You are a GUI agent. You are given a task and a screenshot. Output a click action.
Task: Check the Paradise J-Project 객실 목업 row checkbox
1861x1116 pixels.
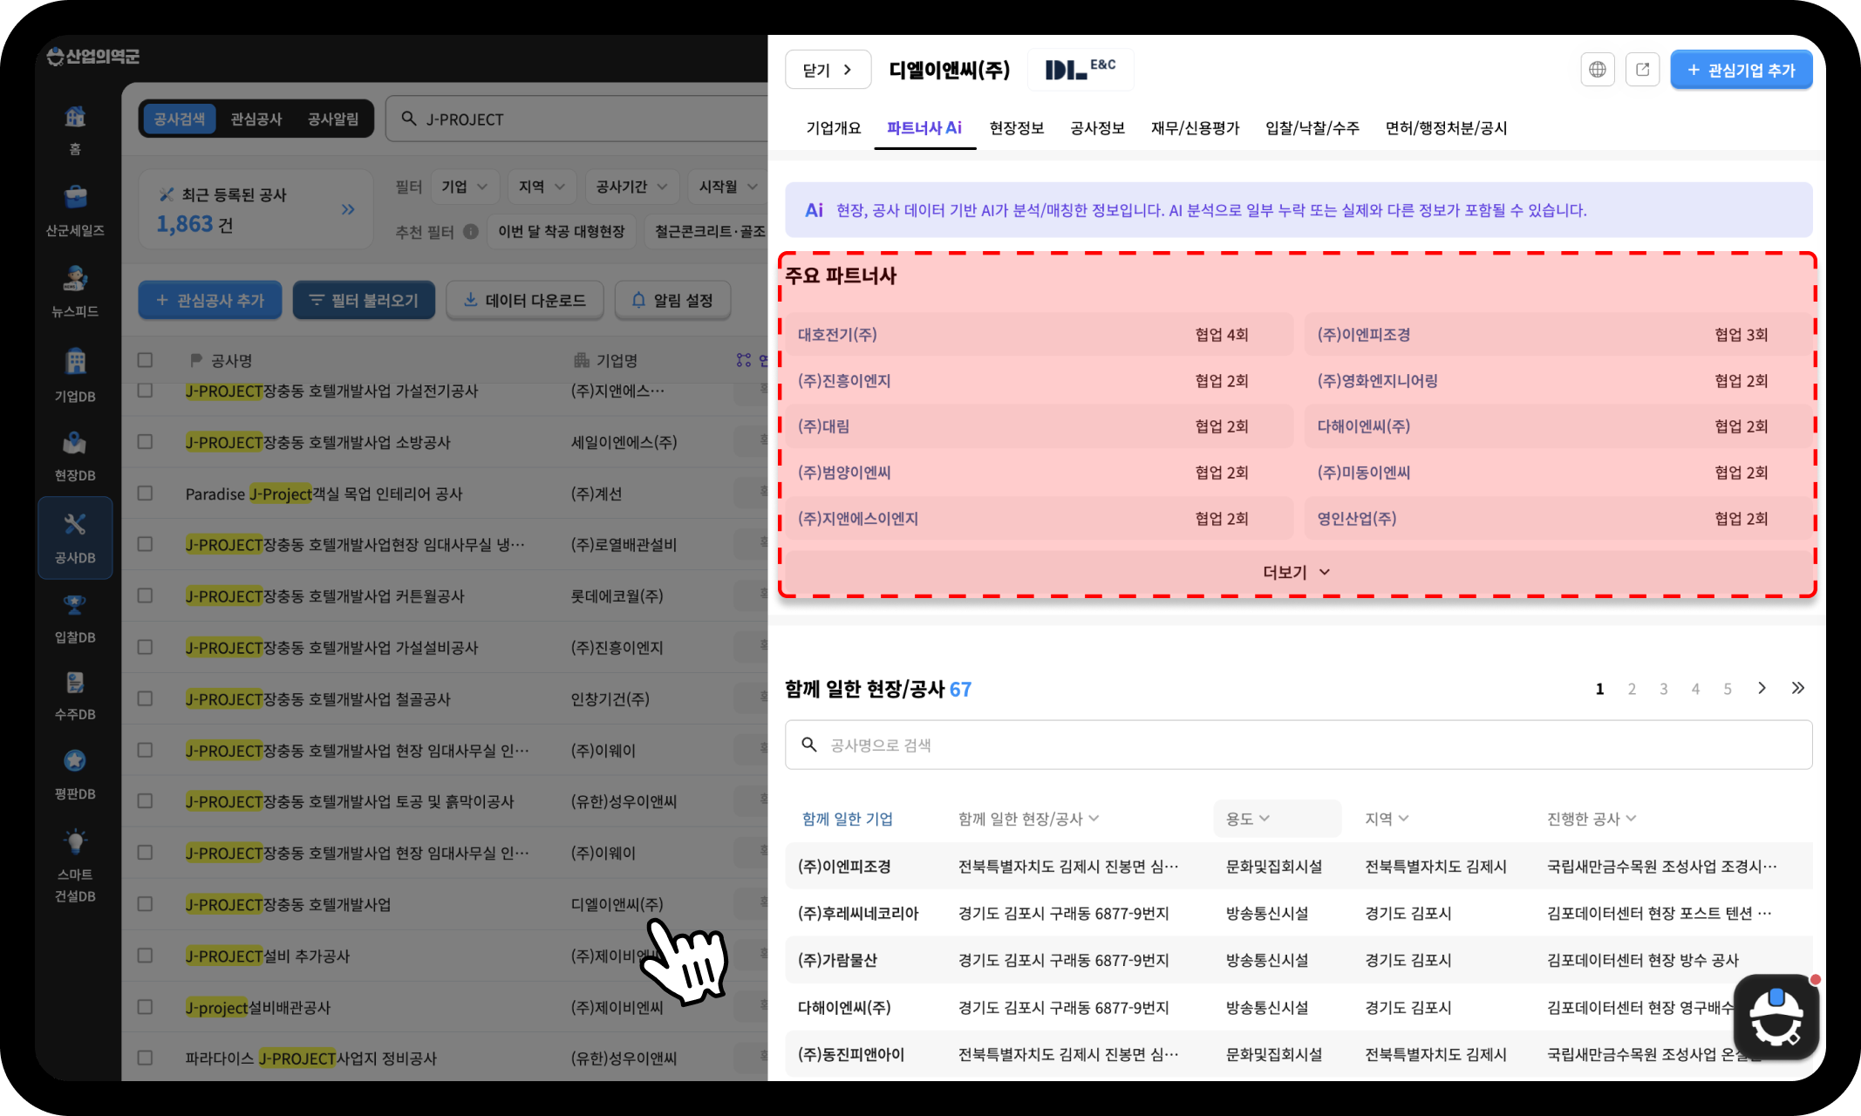145,493
